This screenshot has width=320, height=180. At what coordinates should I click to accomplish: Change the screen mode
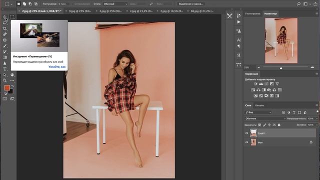pyautogui.click(x=12, y=98)
